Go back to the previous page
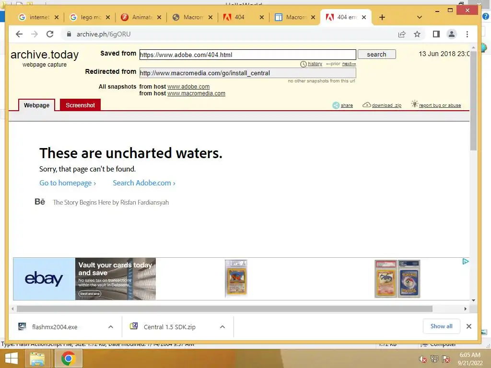Viewport: 491px width, 368px height. tap(19, 34)
